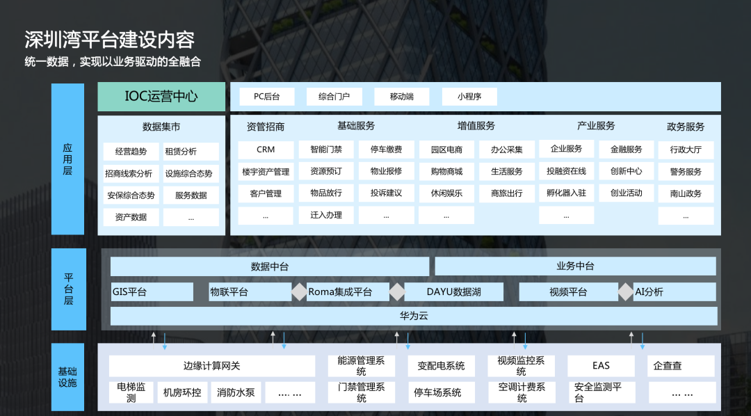Expand the ellipsis under 数据集市
The height and width of the screenshot is (416, 751).
pos(191,217)
